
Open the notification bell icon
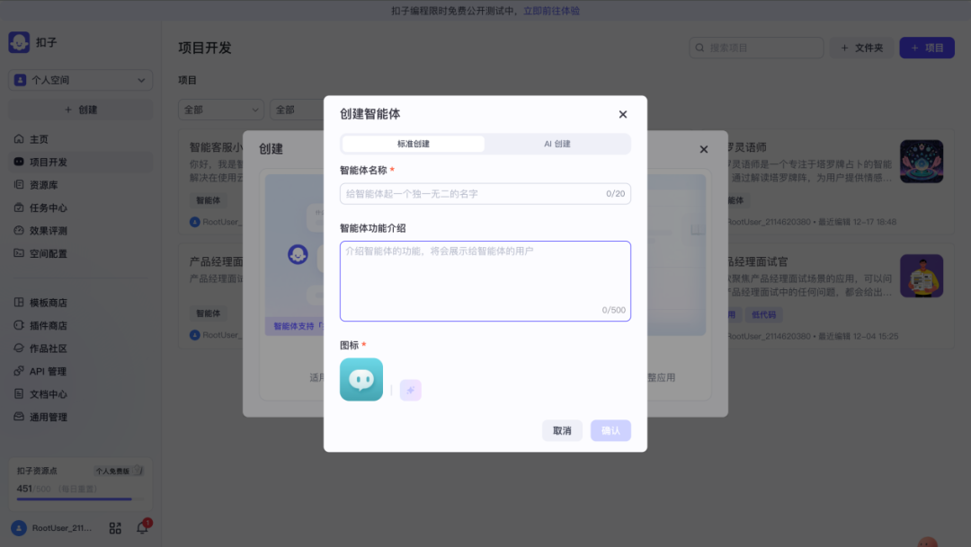pyautogui.click(x=142, y=528)
